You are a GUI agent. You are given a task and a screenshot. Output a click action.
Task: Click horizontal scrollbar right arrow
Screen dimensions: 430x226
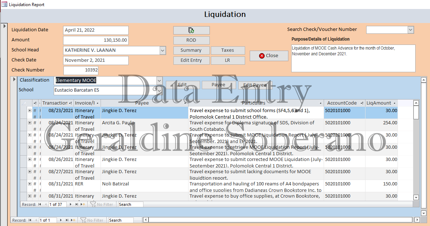(417, 220)
